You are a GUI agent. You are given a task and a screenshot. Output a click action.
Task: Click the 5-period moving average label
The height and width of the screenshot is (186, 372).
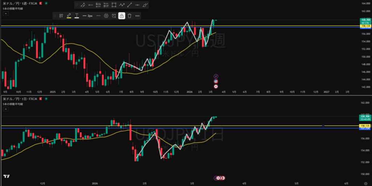(13, 8)
